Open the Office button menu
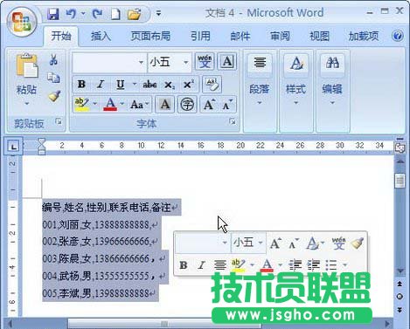This screenshot has width=410, height=329. point(21,22)
